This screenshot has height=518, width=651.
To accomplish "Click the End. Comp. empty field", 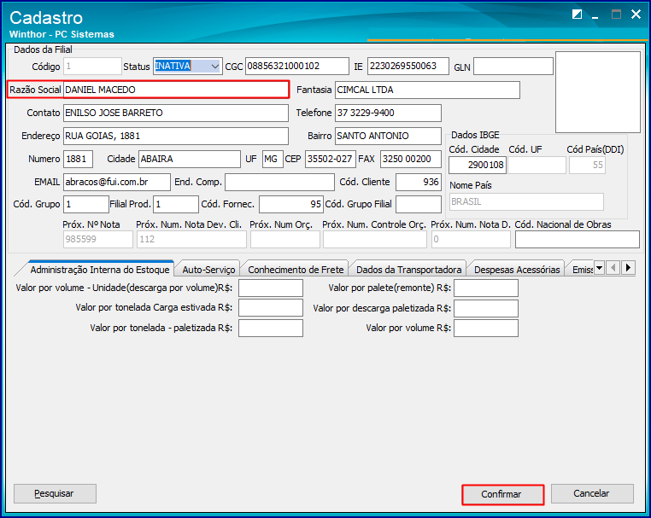I will (279, 182).
